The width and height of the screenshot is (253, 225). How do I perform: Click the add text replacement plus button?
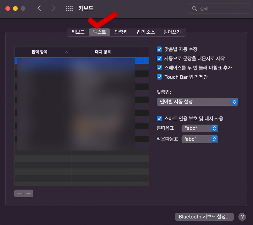coord(19,193)
